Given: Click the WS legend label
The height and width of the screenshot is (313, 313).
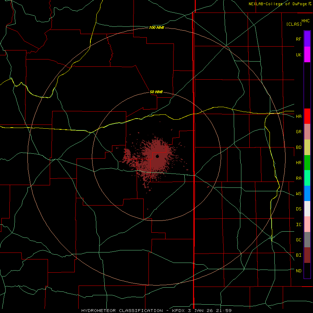Looking at the screenshot, I should point(298,194).
